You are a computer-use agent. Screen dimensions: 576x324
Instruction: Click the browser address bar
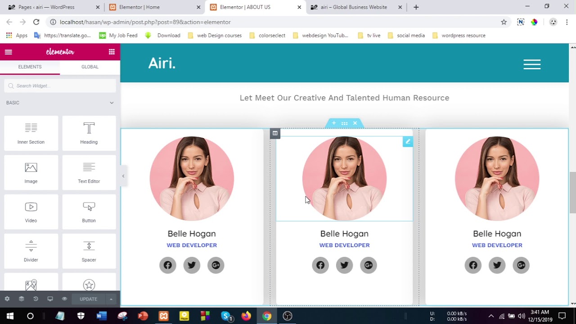pyautogui.click(x=274, y=22)
